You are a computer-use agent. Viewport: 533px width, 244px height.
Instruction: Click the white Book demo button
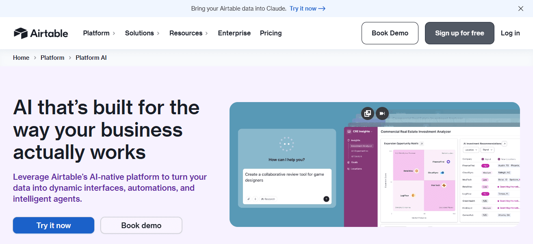(141, 225)
